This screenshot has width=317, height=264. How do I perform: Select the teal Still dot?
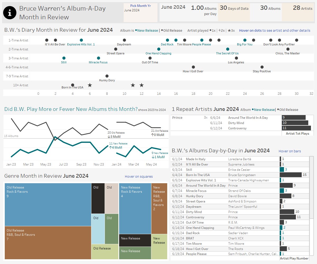[64, 58]
